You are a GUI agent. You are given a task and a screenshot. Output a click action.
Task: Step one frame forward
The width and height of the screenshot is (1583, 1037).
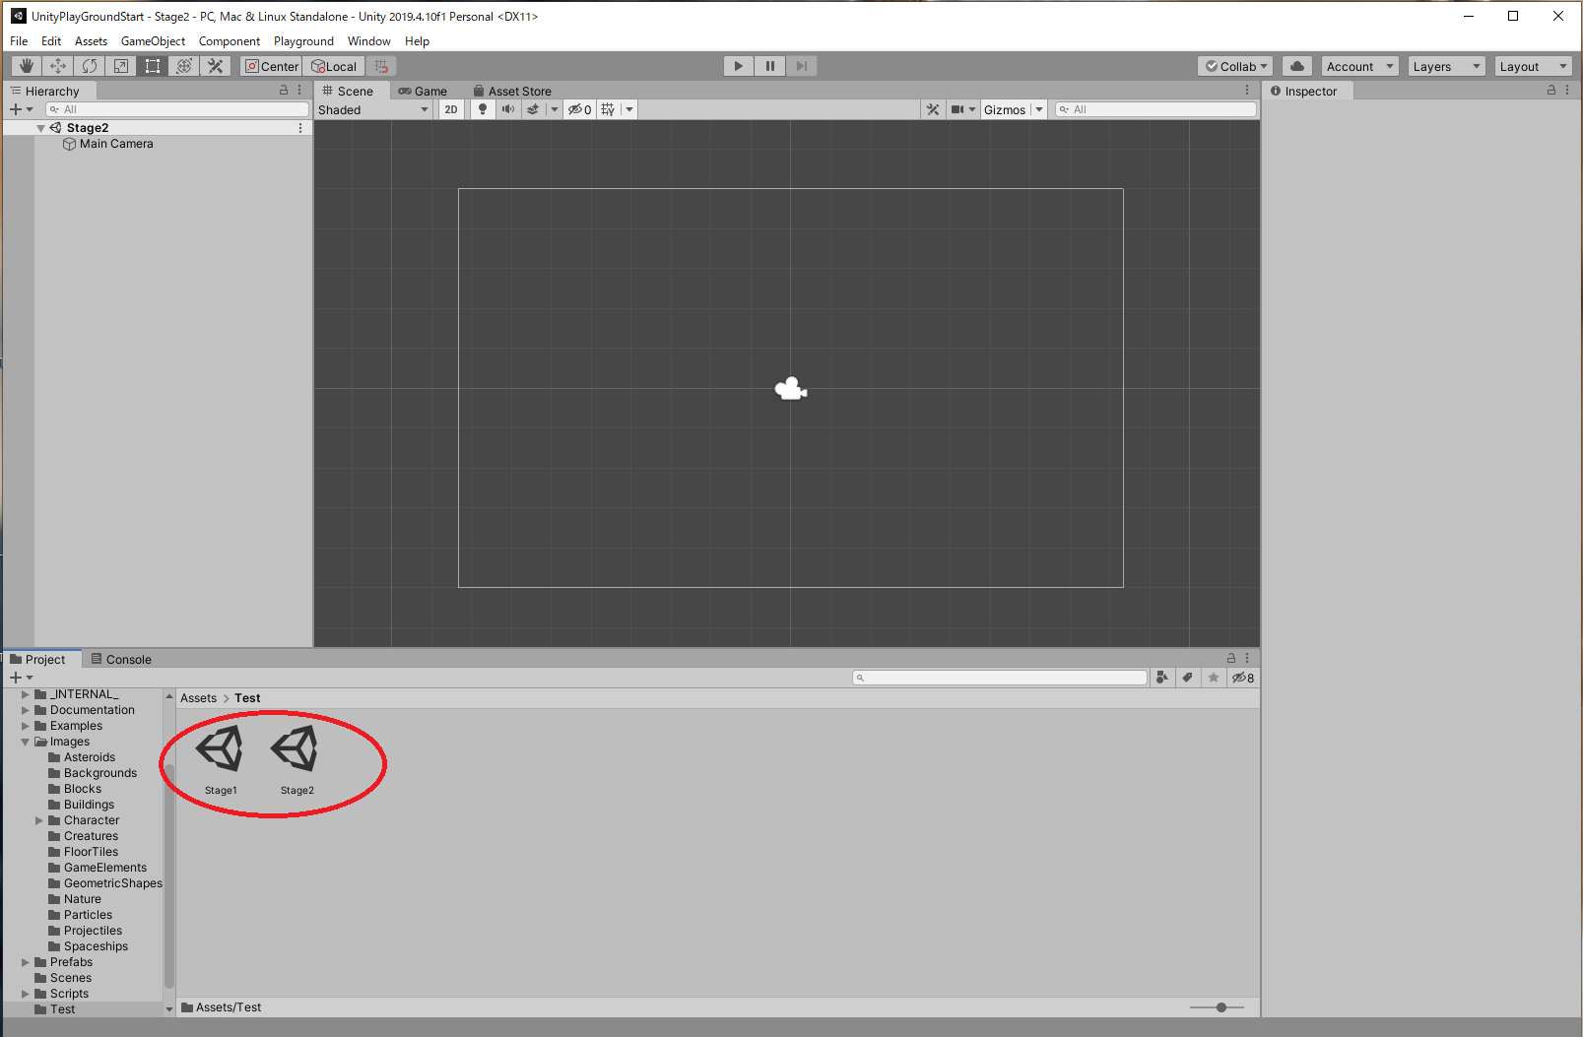[802, 66]
